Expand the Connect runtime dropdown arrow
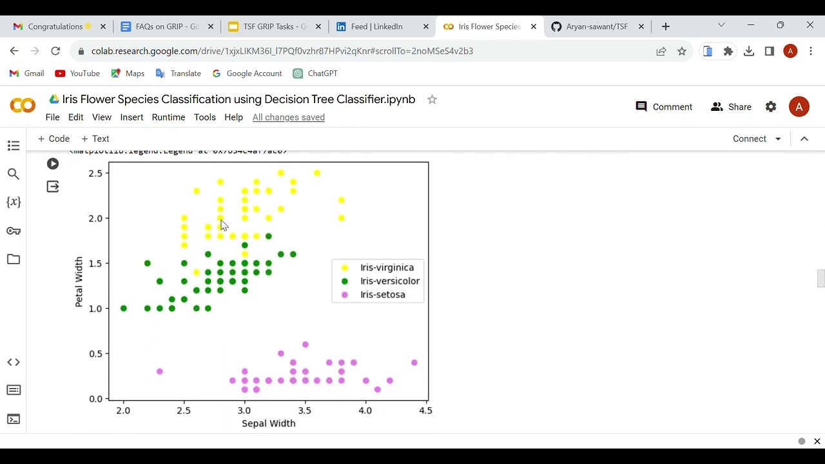 pyautogui.click(x=778, y=139)
